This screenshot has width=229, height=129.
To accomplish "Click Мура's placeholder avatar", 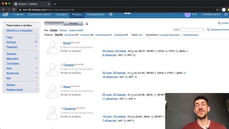I will pos(53,48).
